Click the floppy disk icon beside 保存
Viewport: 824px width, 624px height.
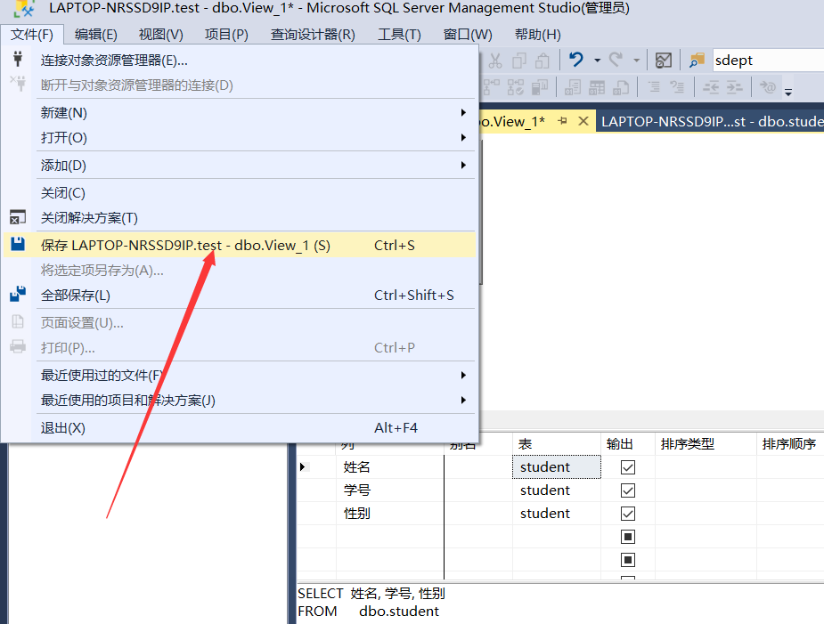click(x=18, y=243)
